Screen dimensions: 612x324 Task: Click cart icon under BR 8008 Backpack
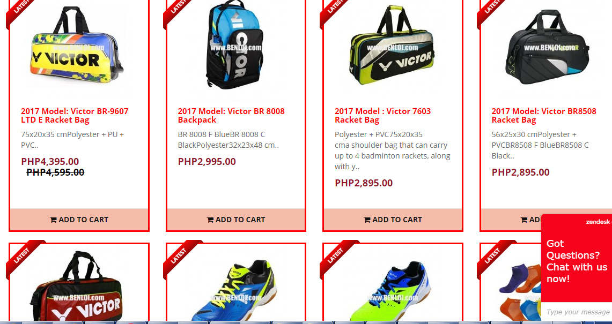(x=210, y=220)
